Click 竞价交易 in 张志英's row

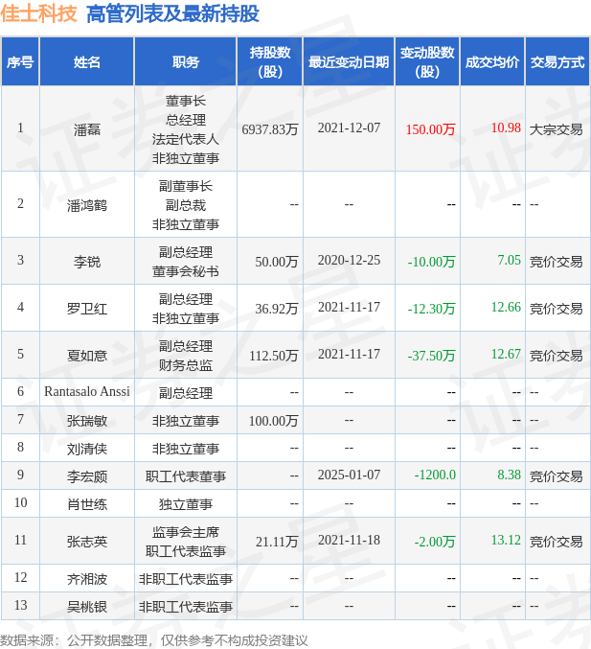point(556,542)
